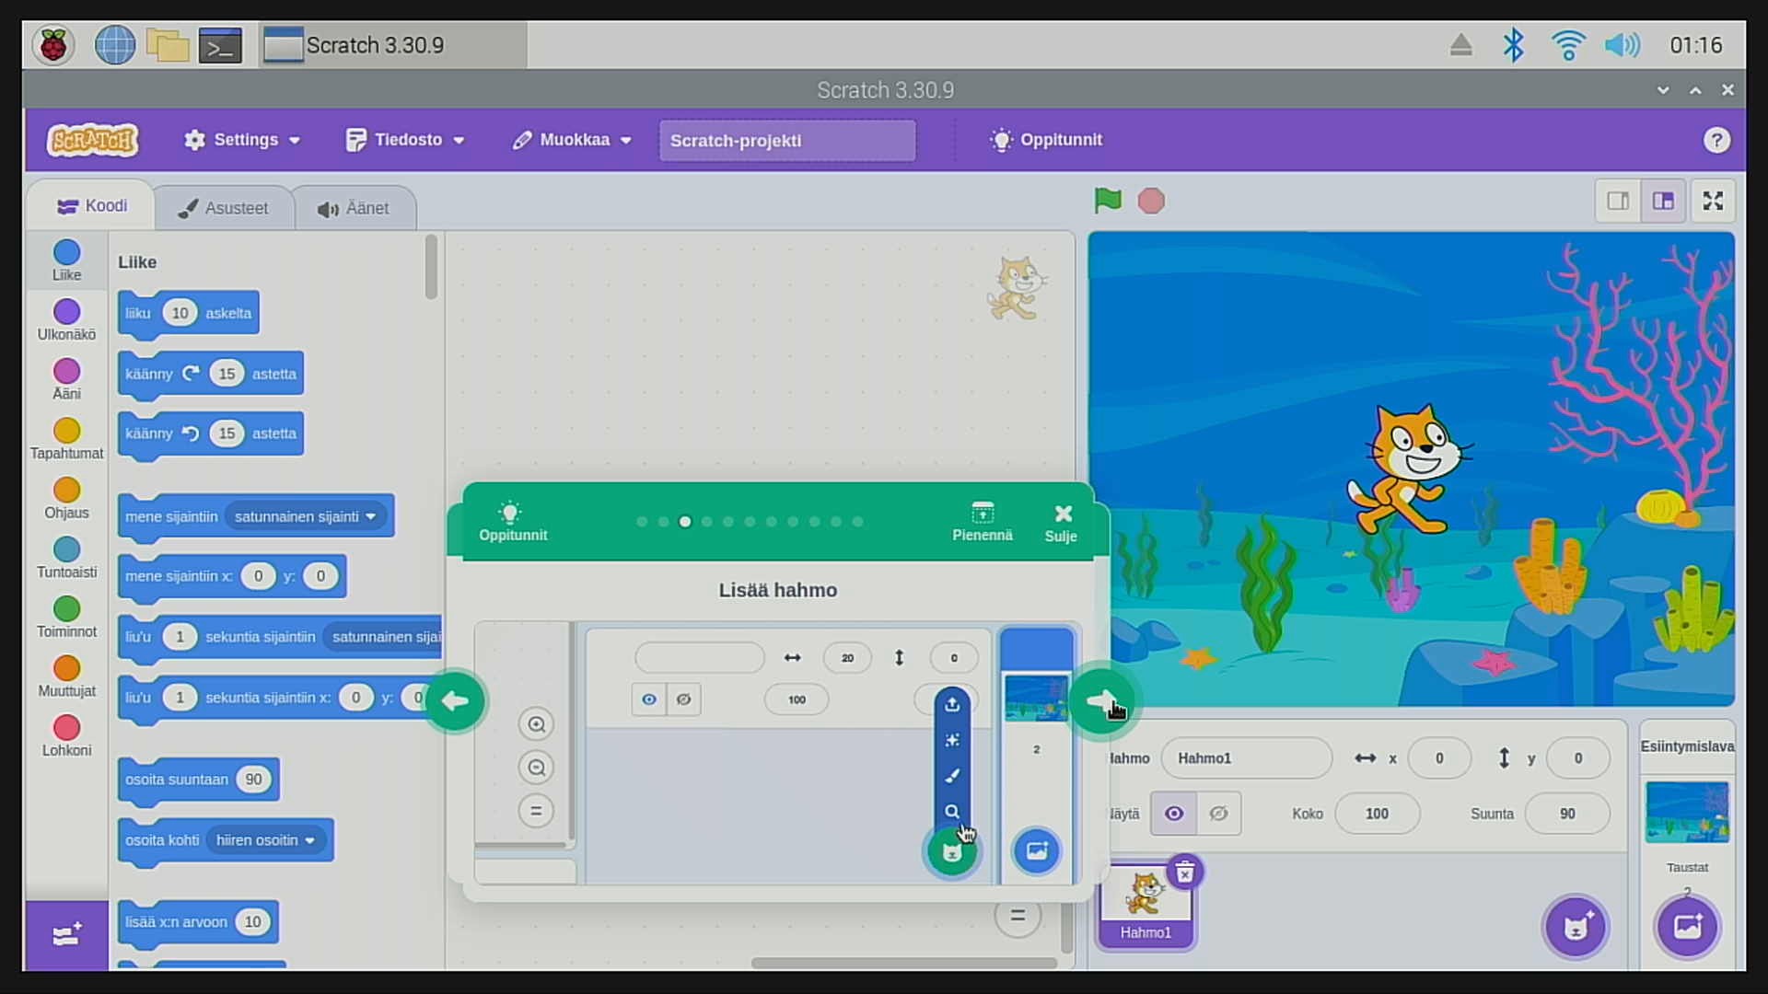Click the choose a backdrop button
The width and height of the screenshot is (1768, 994).
click(x=1687, y=927)
